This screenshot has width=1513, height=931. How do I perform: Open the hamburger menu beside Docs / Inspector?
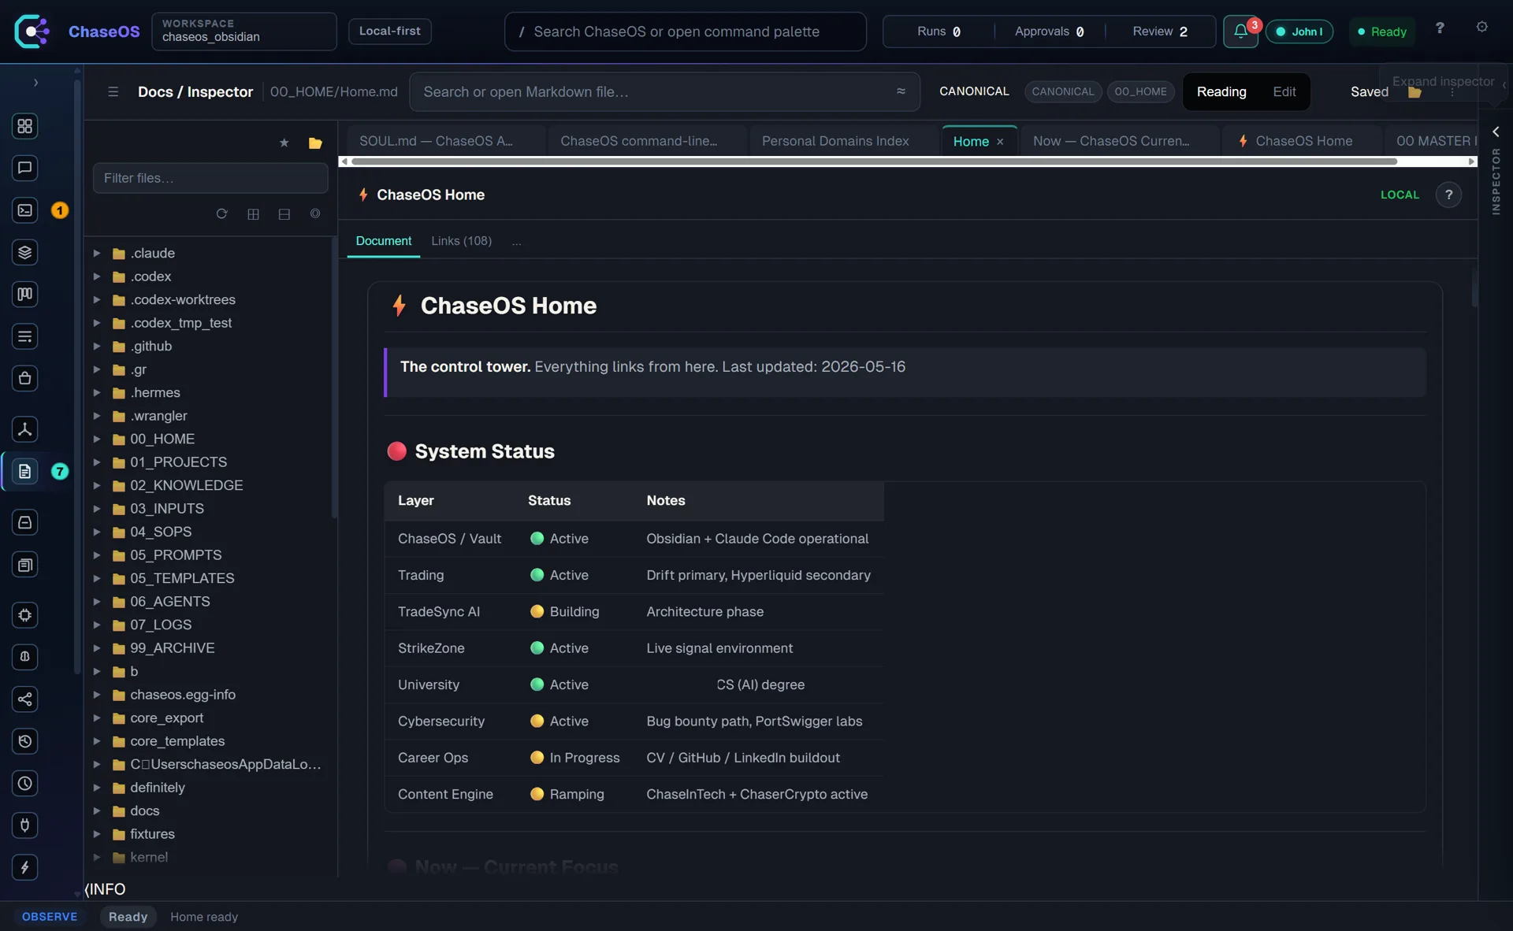click(113, 91)
